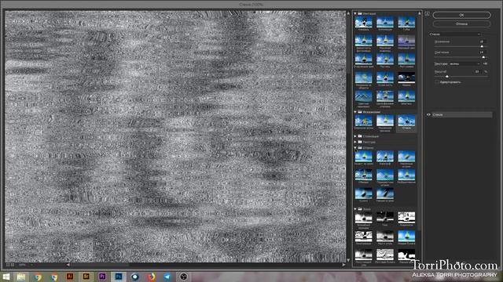Pick the middle filter thumbnail under Искажение
Viewport: 503px width, 282px height.
tap(385, 121)
